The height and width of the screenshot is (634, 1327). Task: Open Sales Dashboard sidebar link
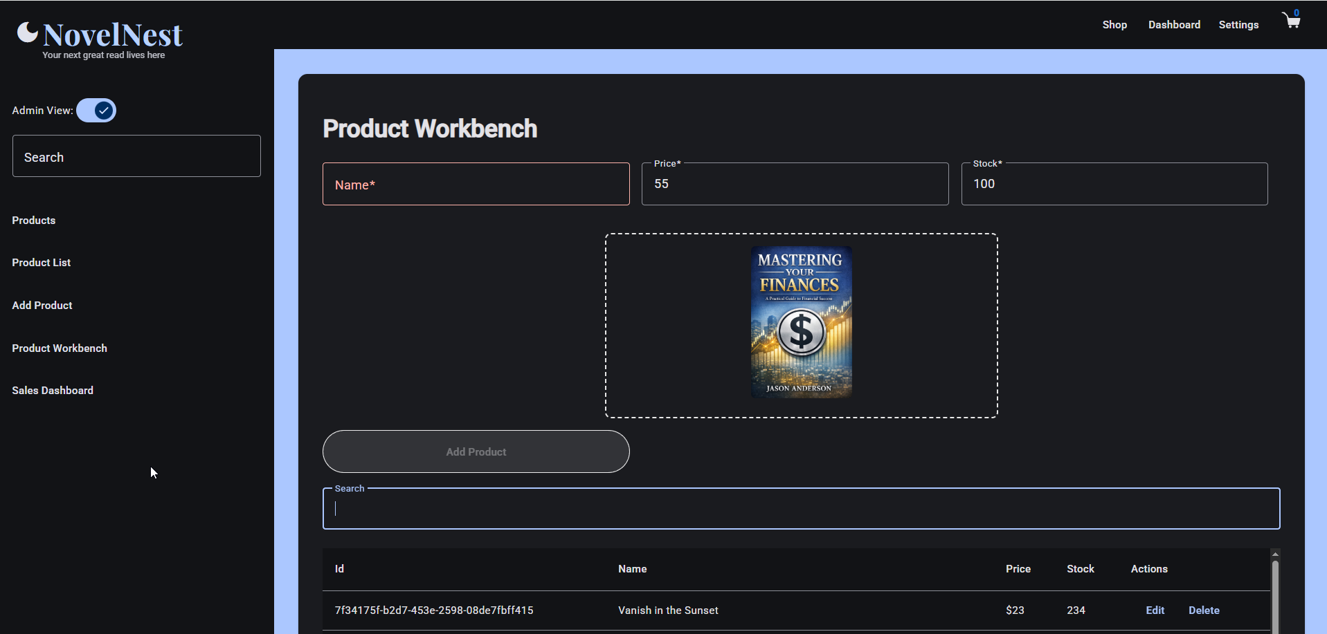53,391
